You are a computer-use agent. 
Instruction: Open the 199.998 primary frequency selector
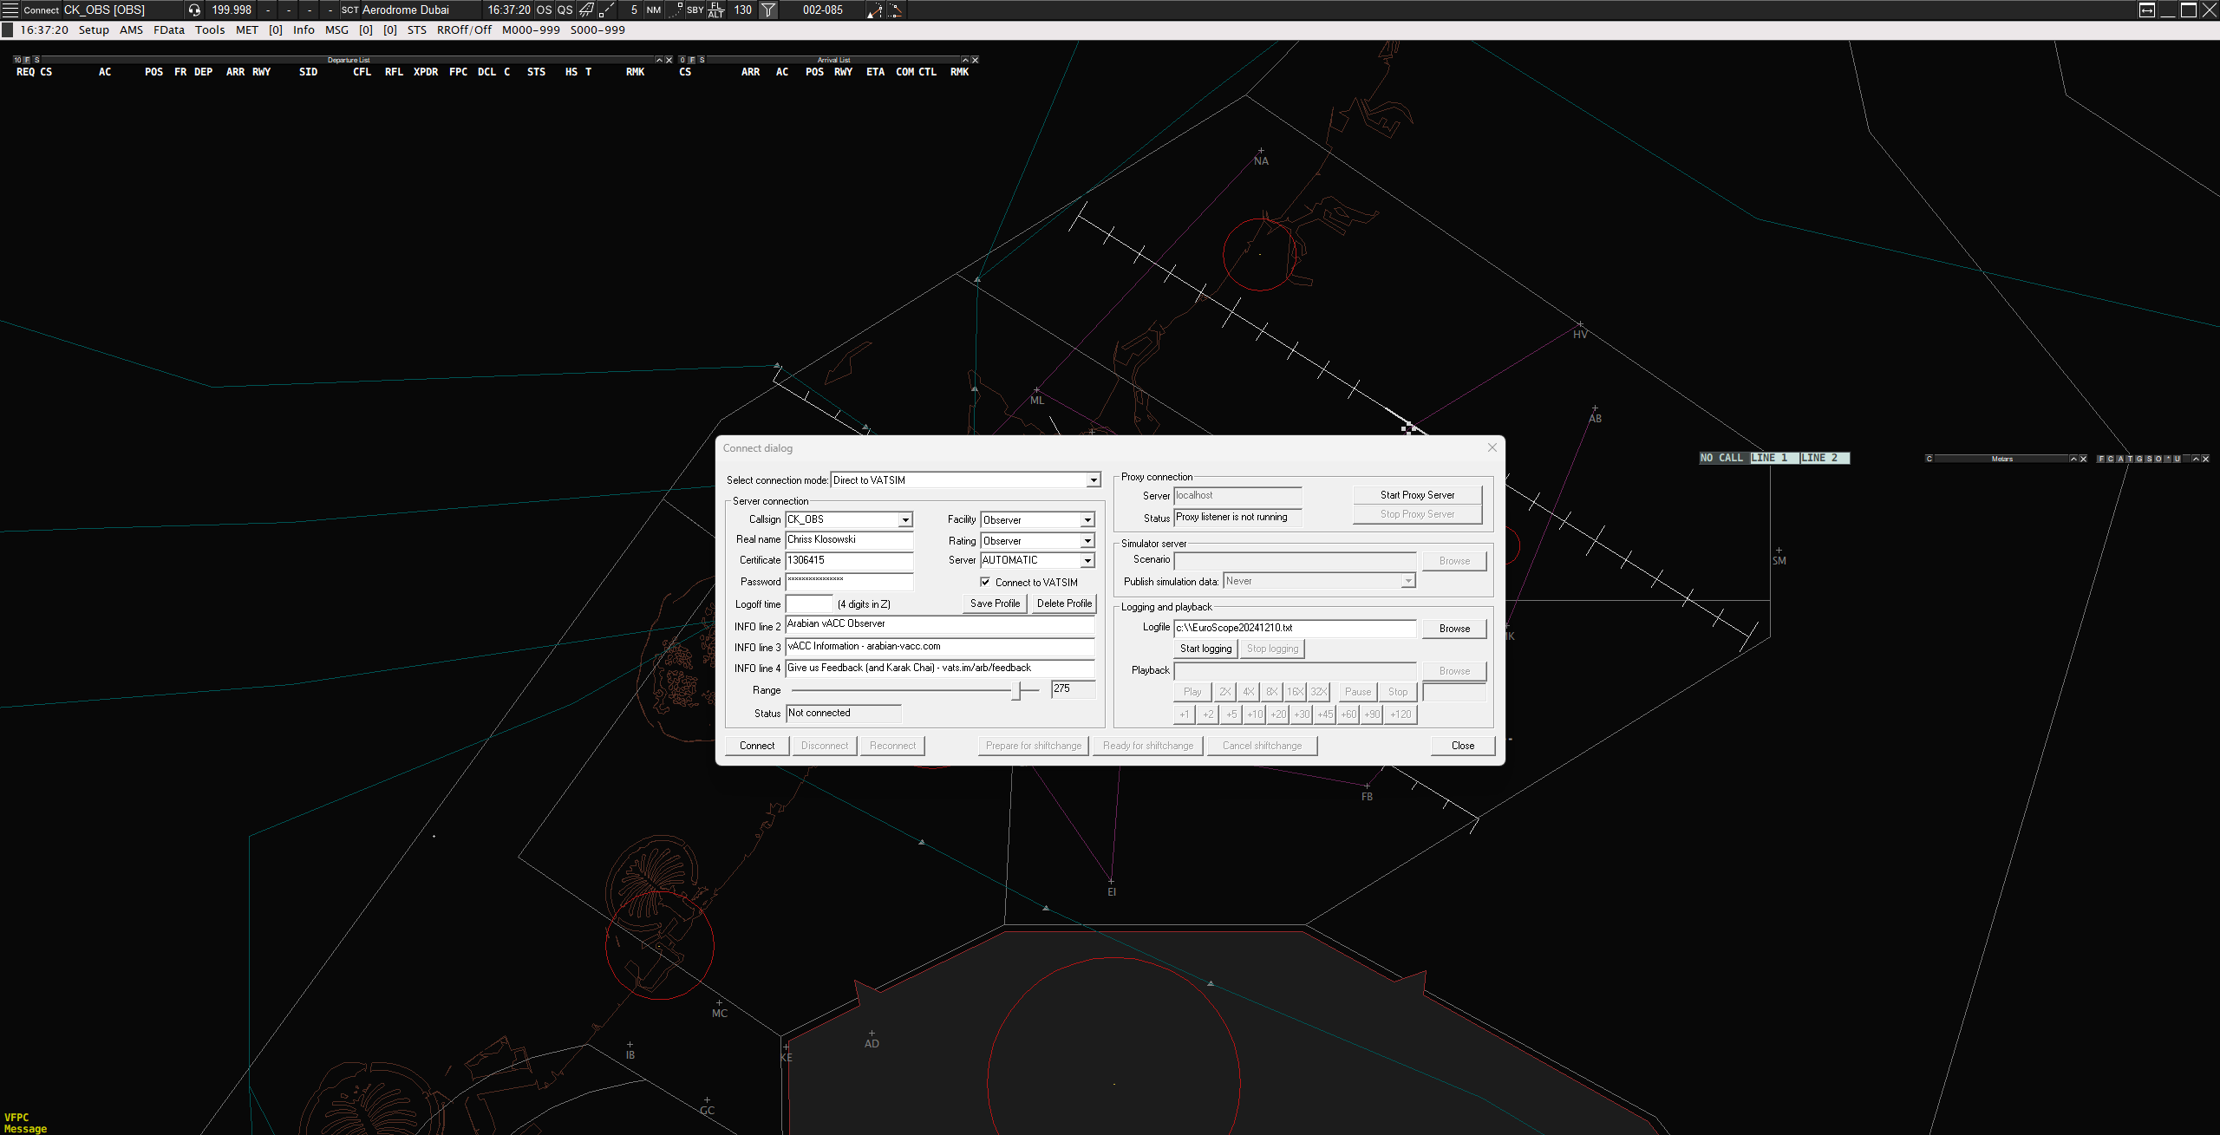[x=232, y=10]
